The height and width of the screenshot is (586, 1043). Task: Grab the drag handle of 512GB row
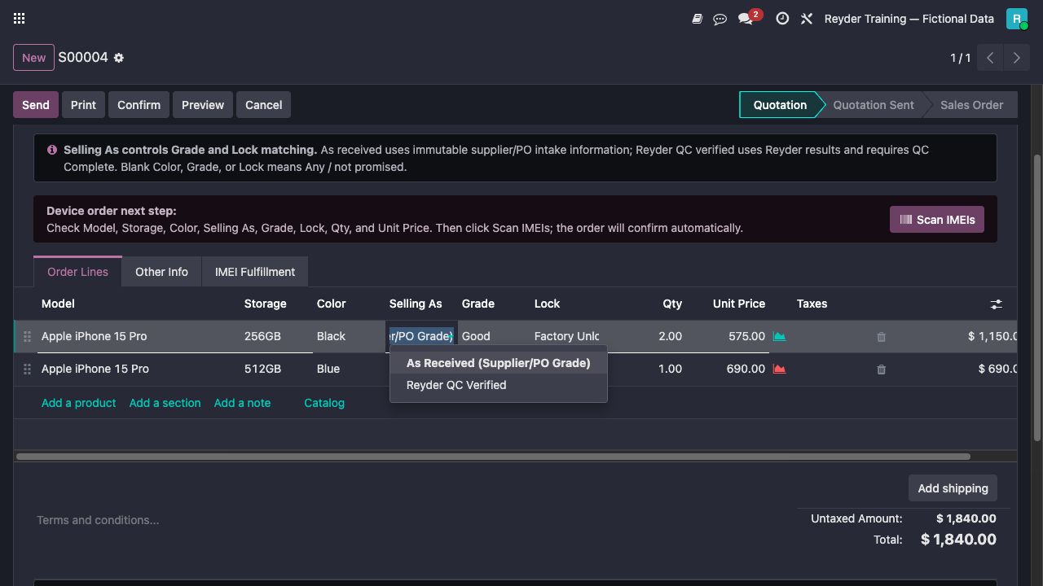pos(27,369)
